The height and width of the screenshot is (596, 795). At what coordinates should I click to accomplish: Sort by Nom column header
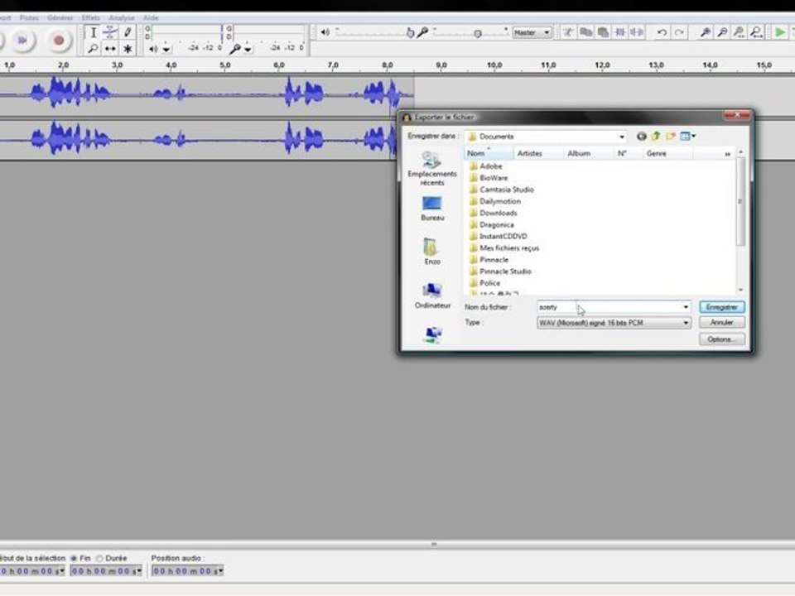click(x=489, y=153)
